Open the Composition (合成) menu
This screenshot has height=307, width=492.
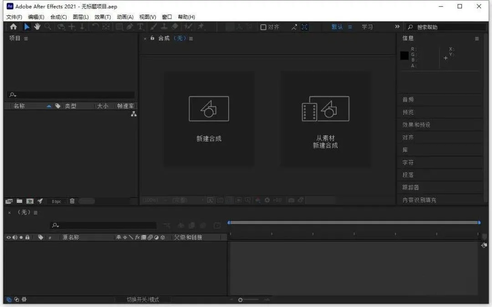(58, 17)
